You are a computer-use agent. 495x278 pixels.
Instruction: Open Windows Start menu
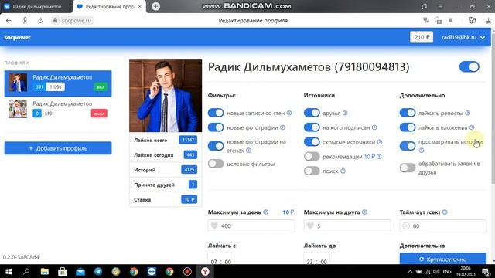(x=9, y=271)
